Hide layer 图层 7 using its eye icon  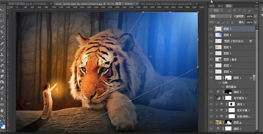point(211,29)
